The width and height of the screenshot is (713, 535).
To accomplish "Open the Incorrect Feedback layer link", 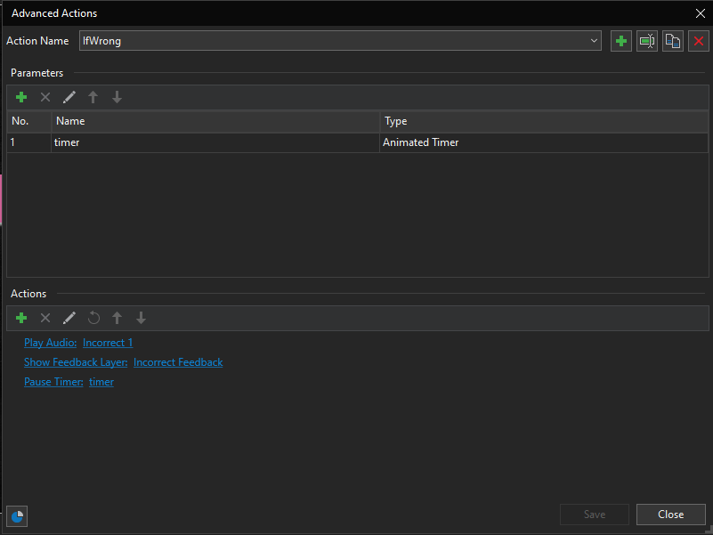I will [x=178, y=362].
